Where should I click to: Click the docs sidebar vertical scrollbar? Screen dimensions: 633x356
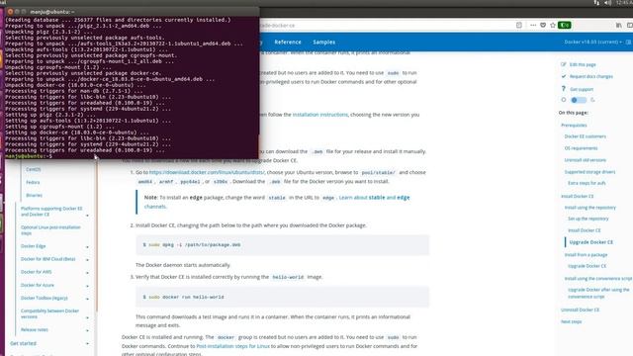click(x=97, y=234)
